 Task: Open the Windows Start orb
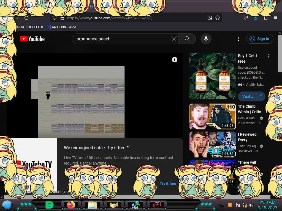7,205
